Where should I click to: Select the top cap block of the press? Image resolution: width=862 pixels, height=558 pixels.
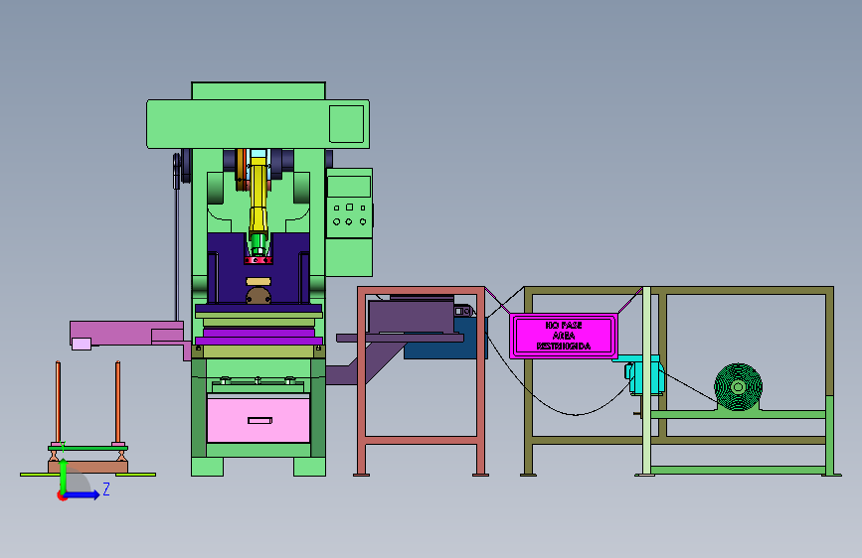tap(259, 91)
